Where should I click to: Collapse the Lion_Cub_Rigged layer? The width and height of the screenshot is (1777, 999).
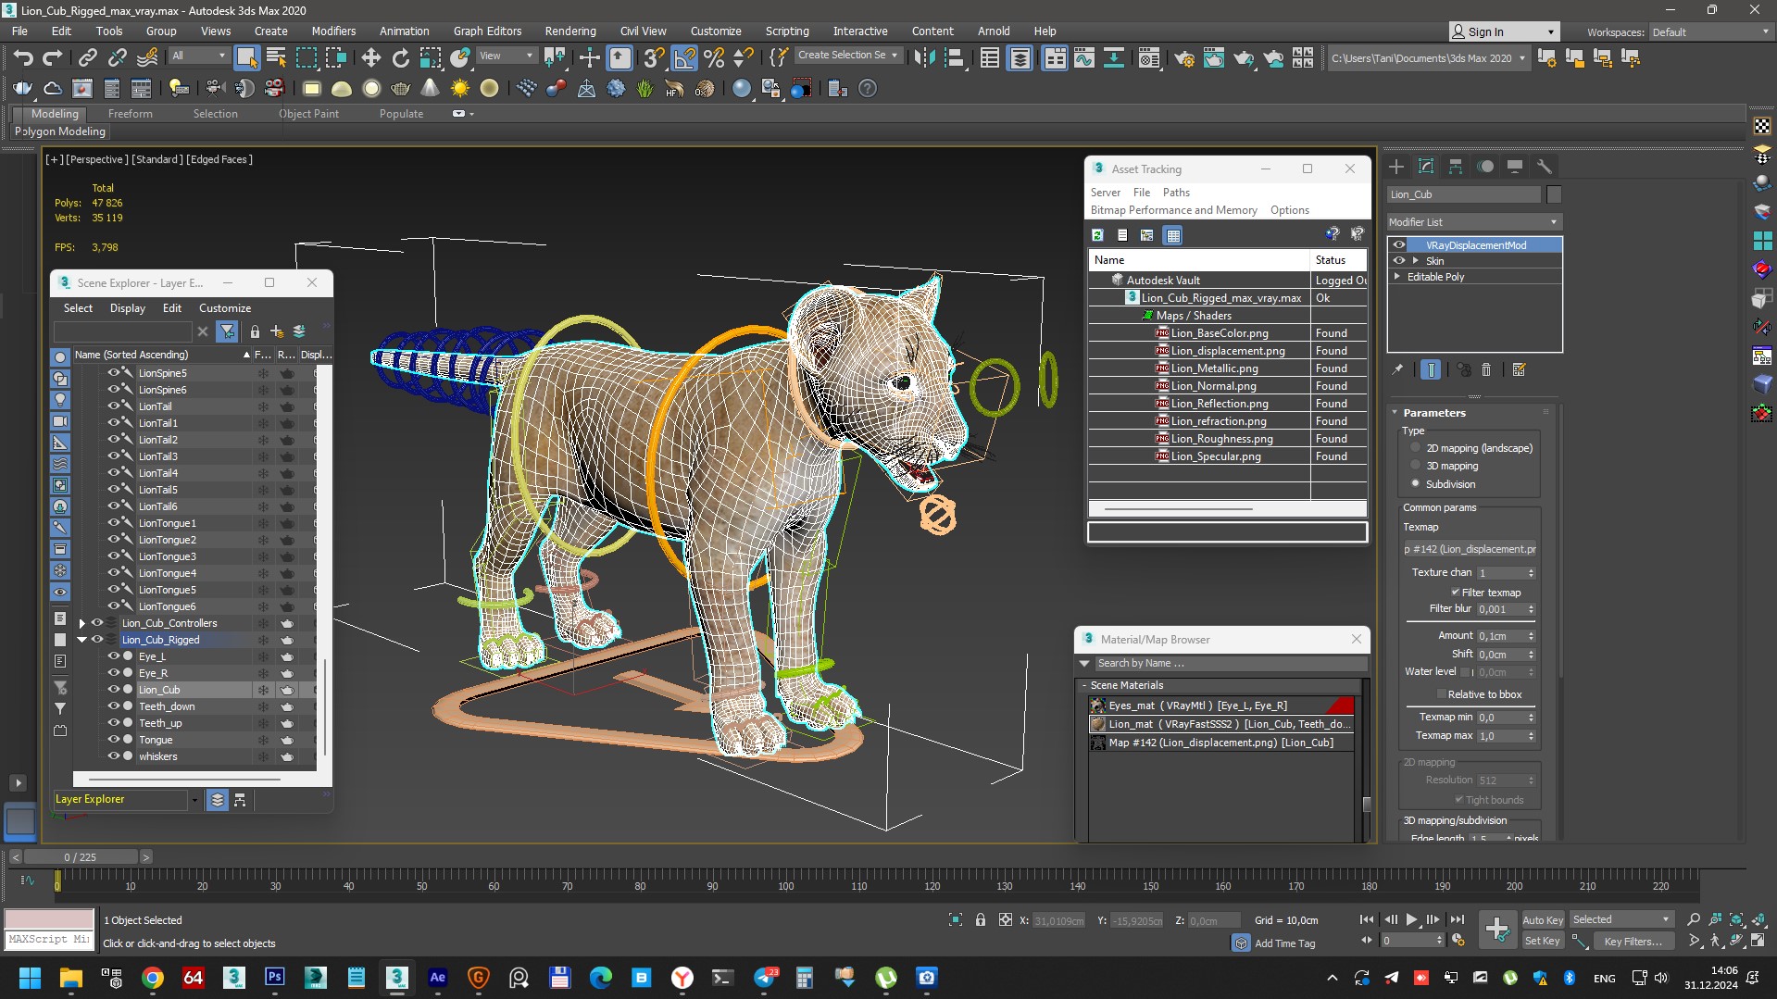pos(81,640)
